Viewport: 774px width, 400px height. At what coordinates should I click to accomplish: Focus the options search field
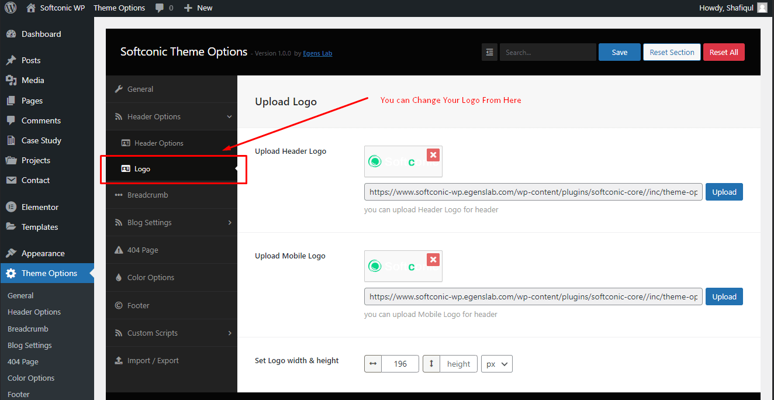click(548, 52)
